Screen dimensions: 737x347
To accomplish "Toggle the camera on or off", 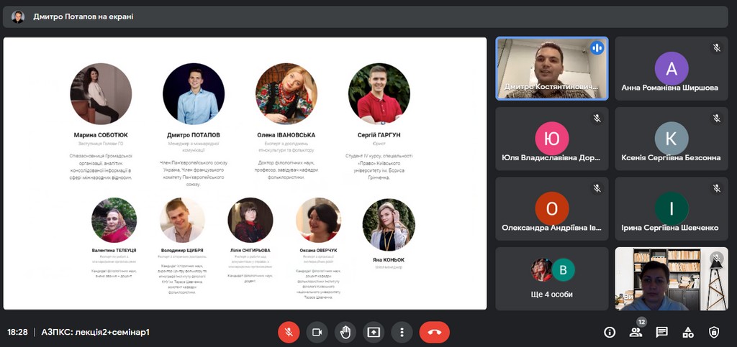I will tap(317, 332).
